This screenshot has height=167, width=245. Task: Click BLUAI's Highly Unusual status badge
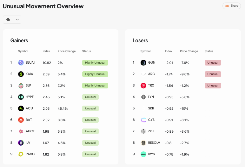(x=95, y=63)
